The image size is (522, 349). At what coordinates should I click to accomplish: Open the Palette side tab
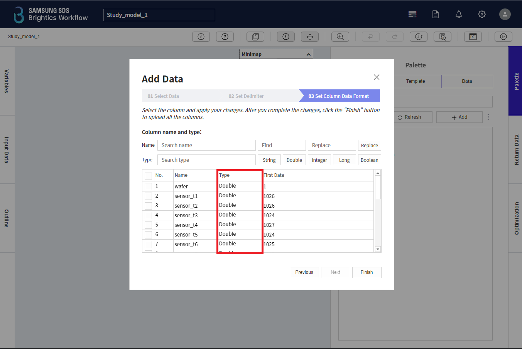pos(515,81)
